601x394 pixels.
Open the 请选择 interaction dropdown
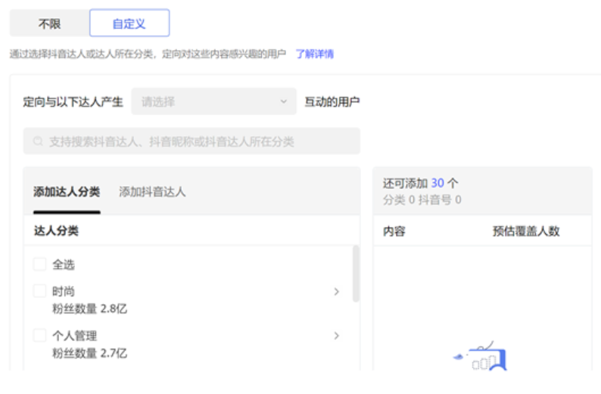click(x=214, y=101)
